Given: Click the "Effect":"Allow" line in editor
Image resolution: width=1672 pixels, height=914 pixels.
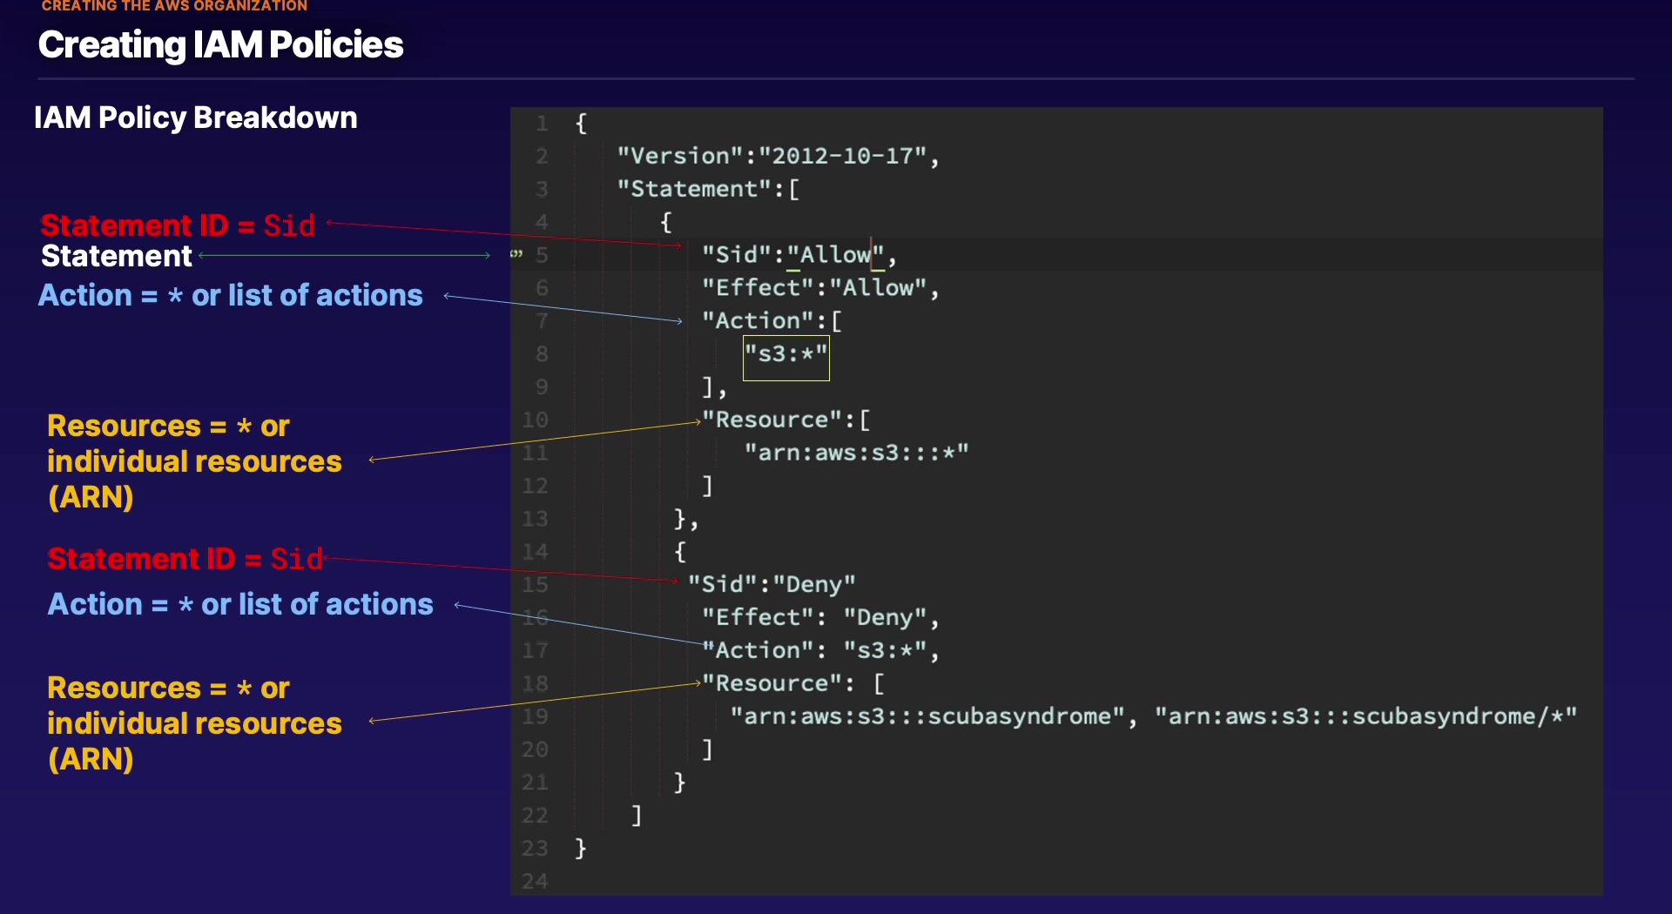Looking at the screenshot, I should click(820, 288).
